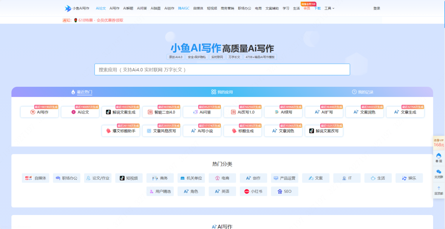Click the paw icon beside SEO
This screenshot has height=229, width=445.
[280, 191]
